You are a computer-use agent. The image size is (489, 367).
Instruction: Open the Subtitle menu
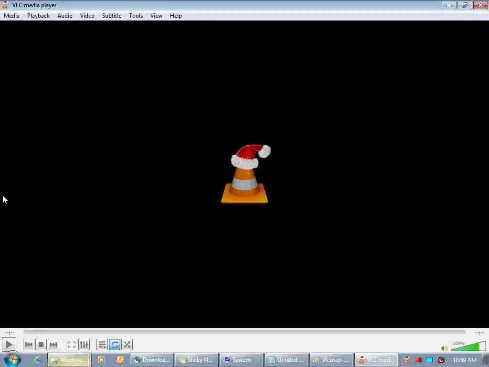112,16
